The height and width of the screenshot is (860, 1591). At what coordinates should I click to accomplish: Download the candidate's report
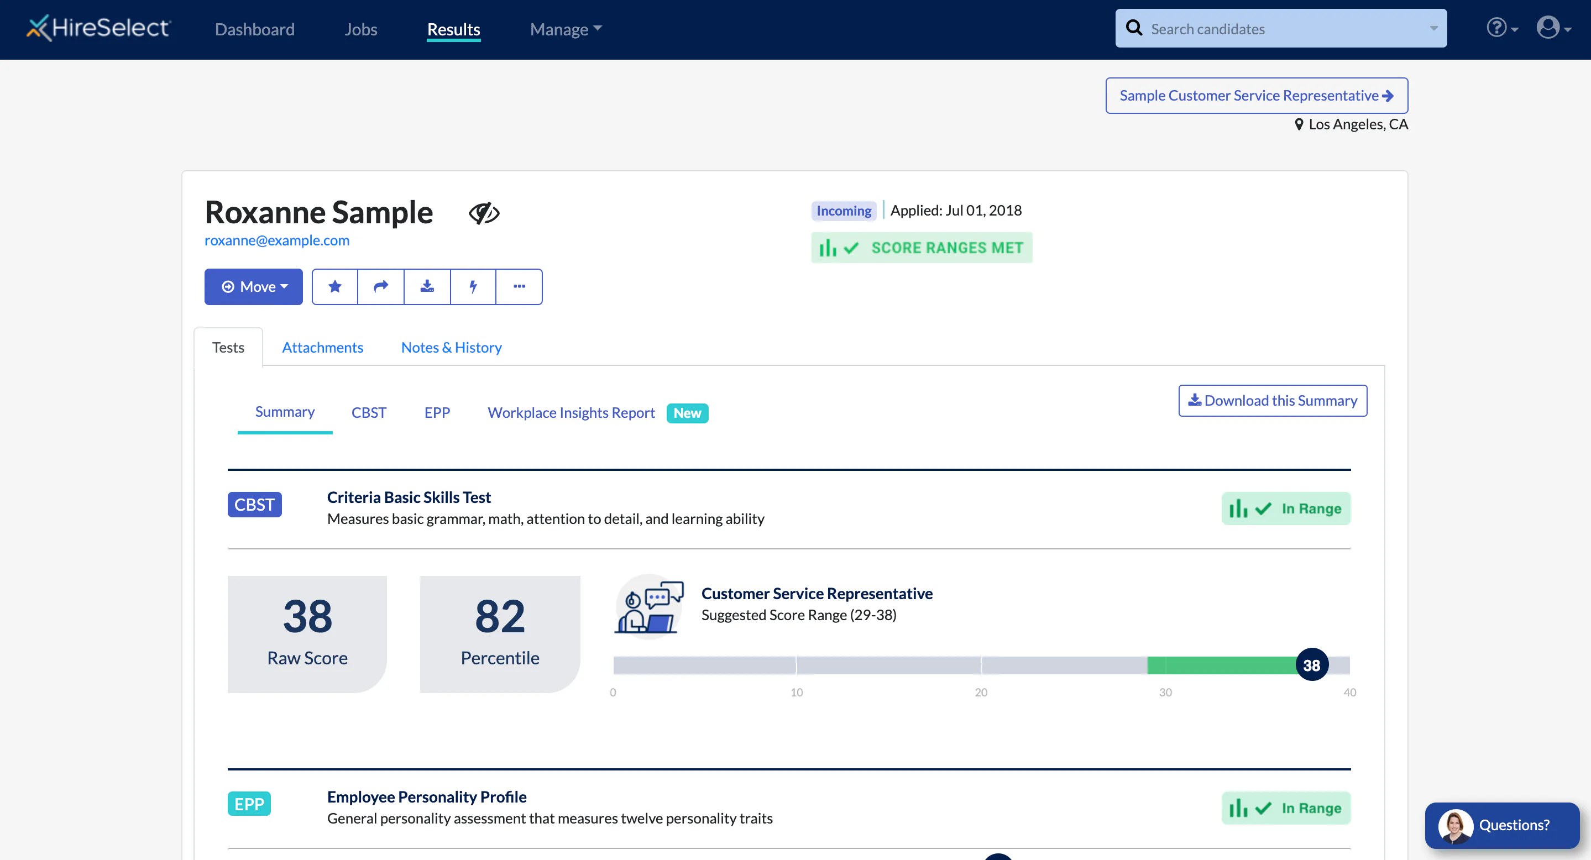pos(427,286)
